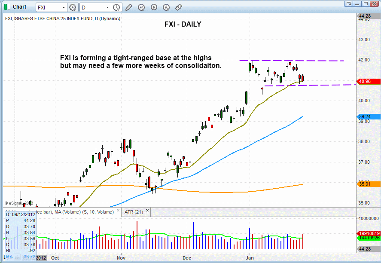Click the MA value 33.72 in data box
The height and width of the screenshot is (263, 381).
29,257
